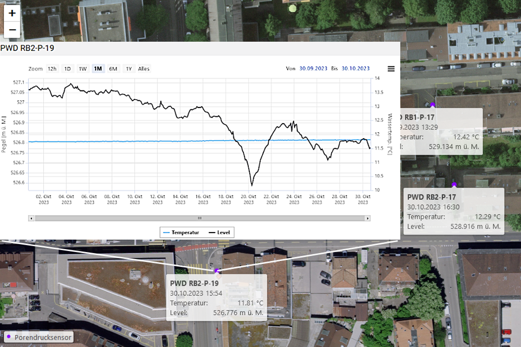Select the 1M zoom range
This screenshot has height=347, width=521.
pyautogui.click(x=98, y=69)
